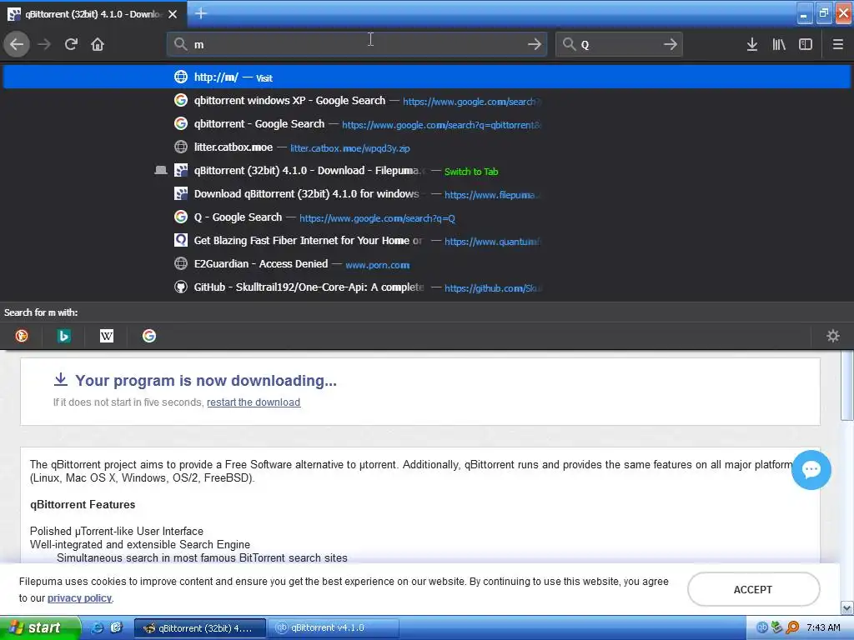
Task: Reload the current page
Action: click(x=71, y=44)
